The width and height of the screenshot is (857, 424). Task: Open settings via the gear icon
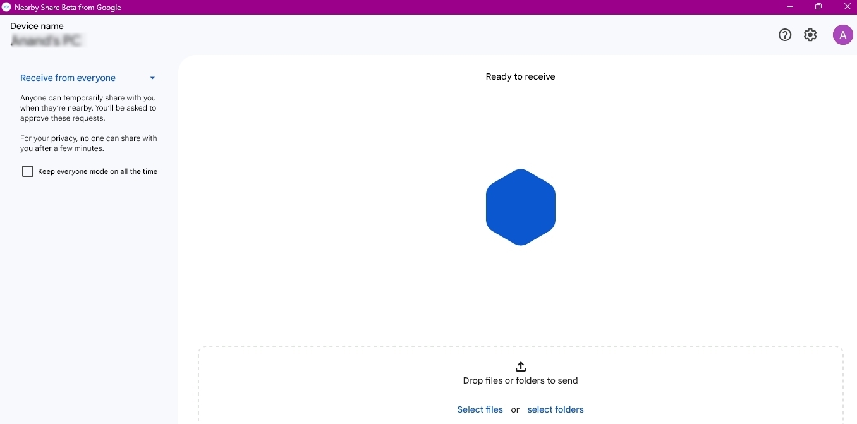point(810,35)
